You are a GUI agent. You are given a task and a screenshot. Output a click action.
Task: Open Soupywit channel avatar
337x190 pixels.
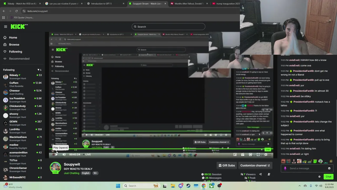pos(55,168)
